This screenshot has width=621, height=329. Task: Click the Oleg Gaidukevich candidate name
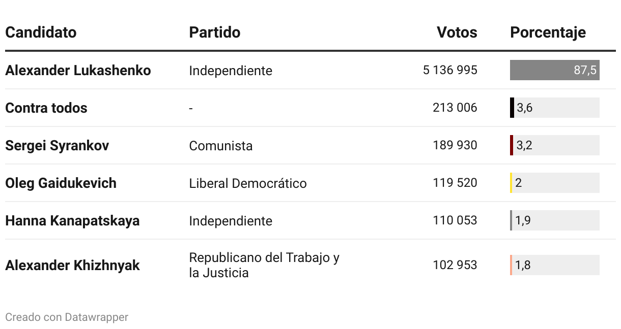coord(61,183)
